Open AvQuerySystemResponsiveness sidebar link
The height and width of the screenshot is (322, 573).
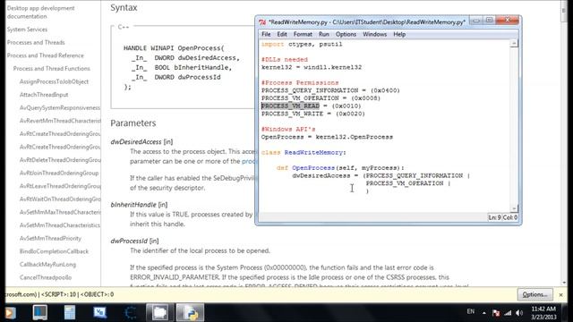coord(60,107)
